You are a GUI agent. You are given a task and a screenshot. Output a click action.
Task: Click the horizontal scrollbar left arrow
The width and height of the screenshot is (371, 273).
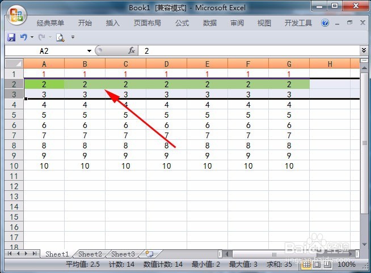point(227,254)
